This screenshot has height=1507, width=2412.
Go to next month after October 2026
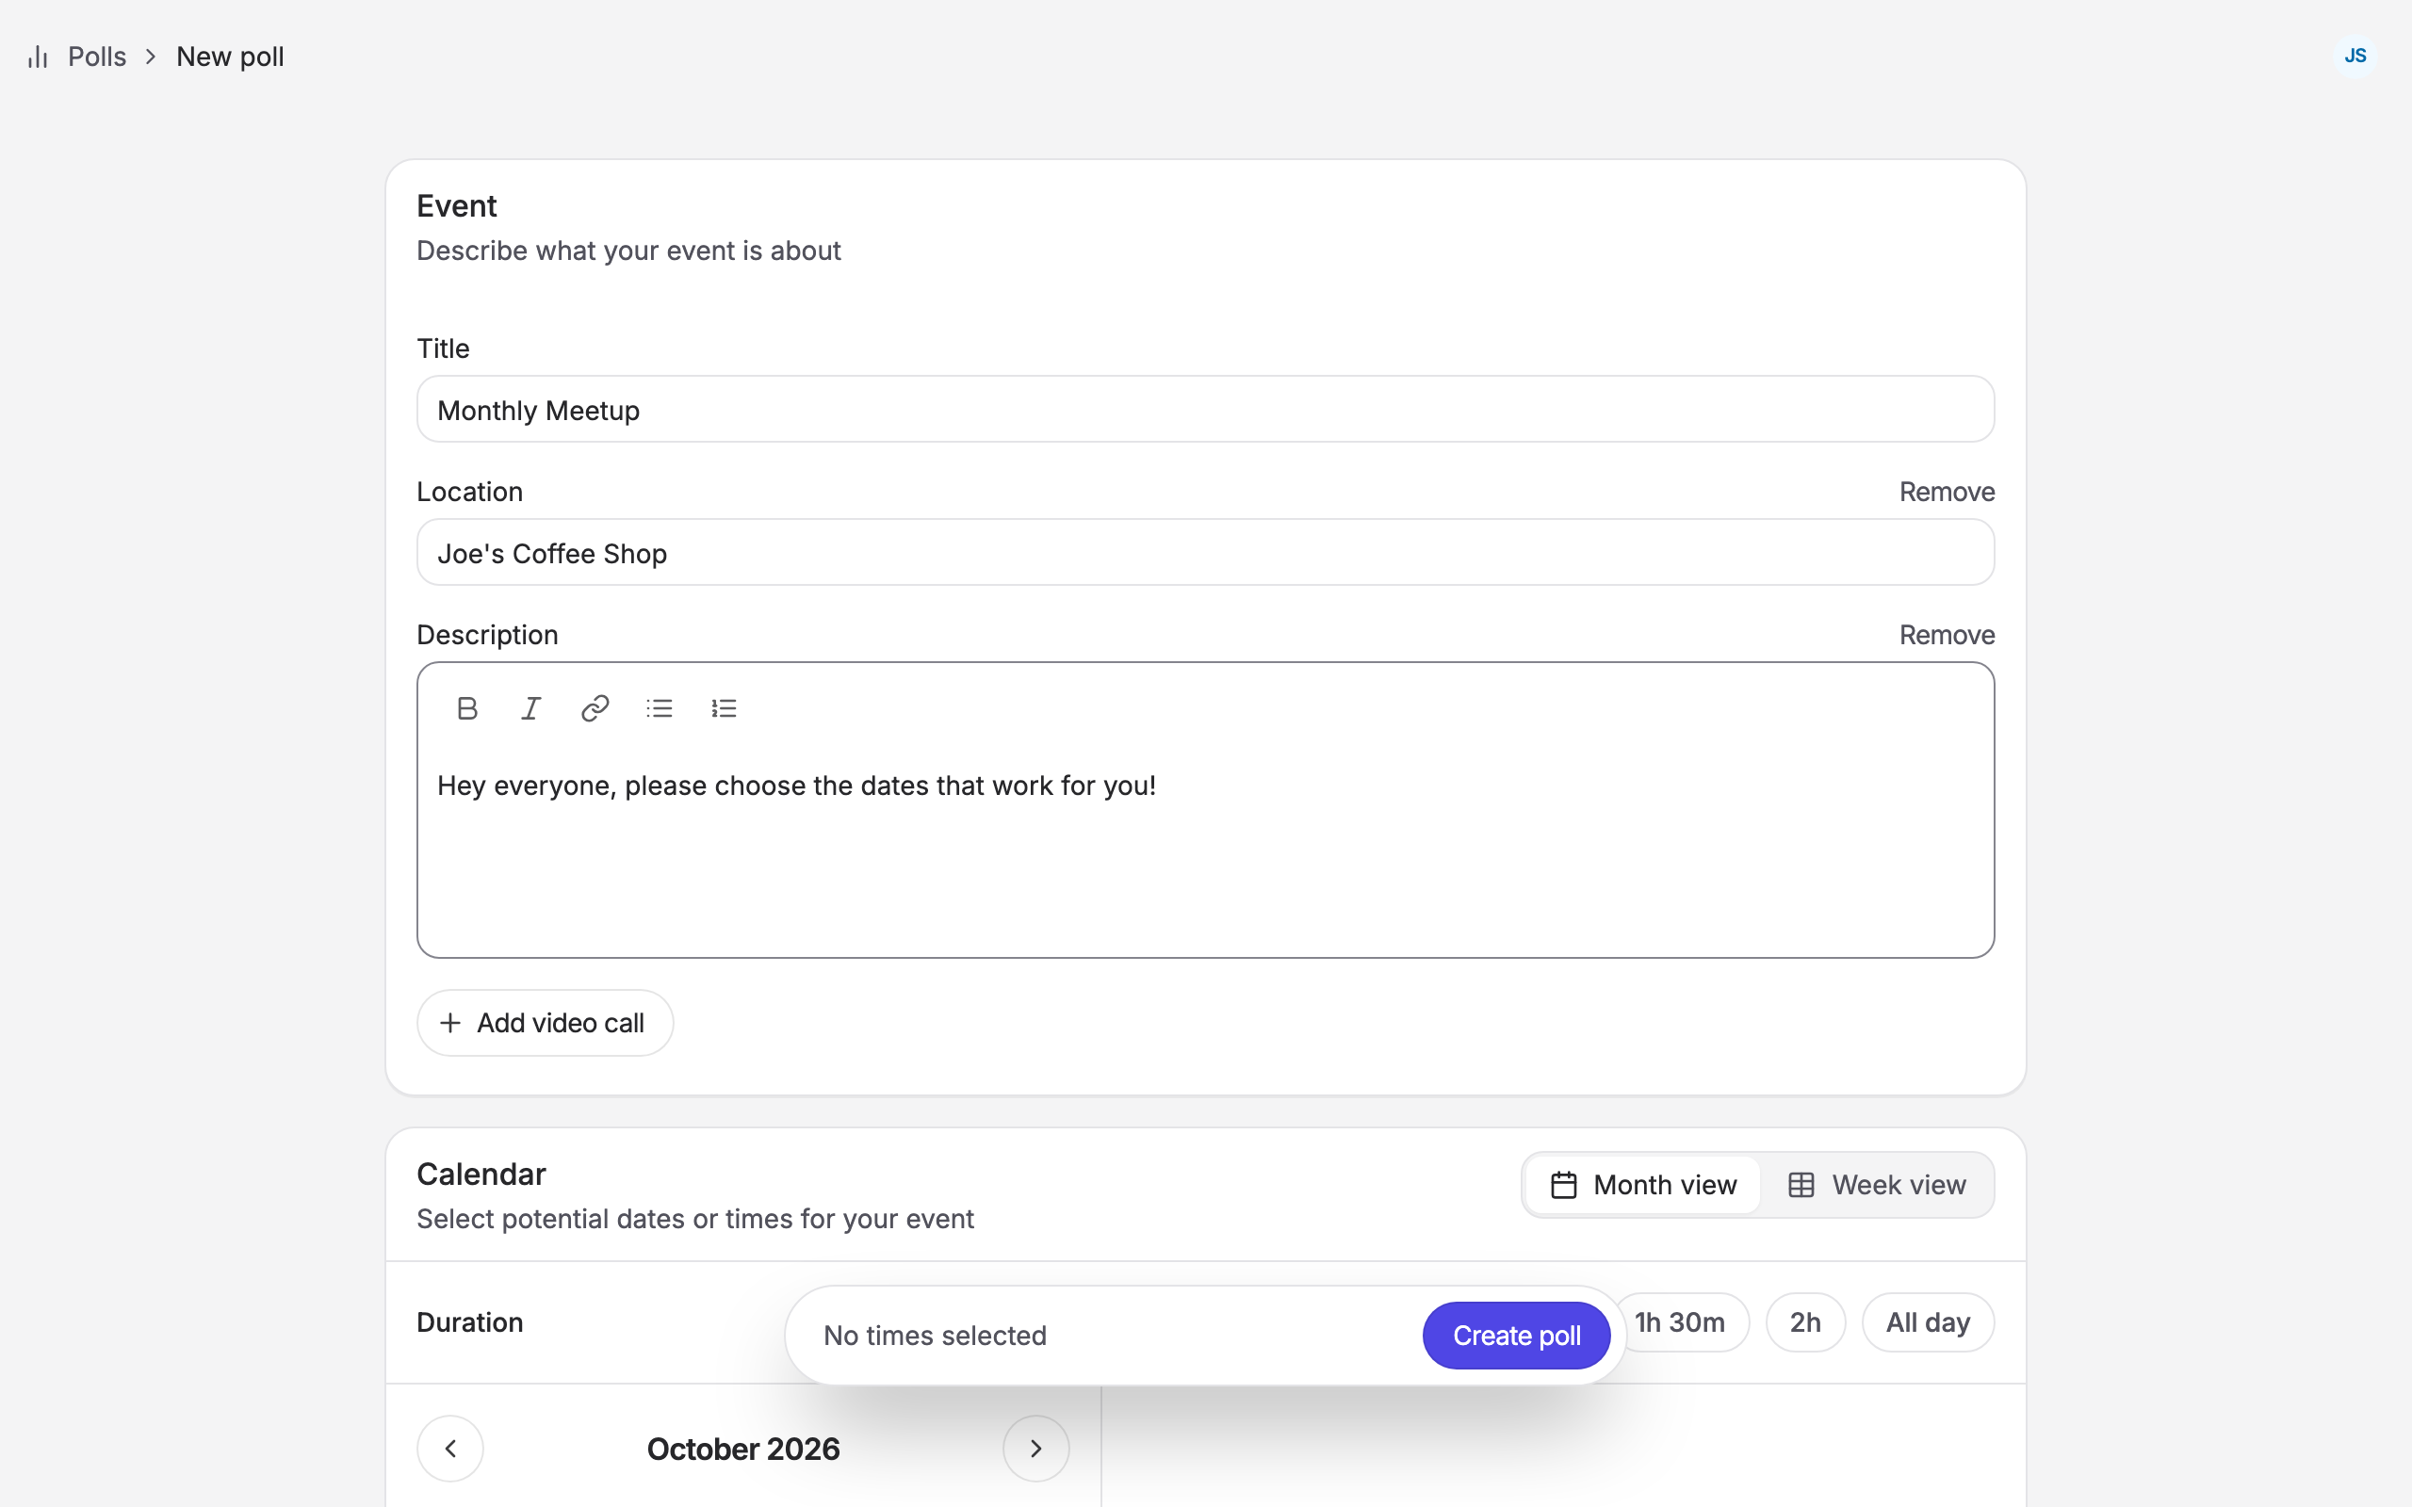tap(1035, 1449)
